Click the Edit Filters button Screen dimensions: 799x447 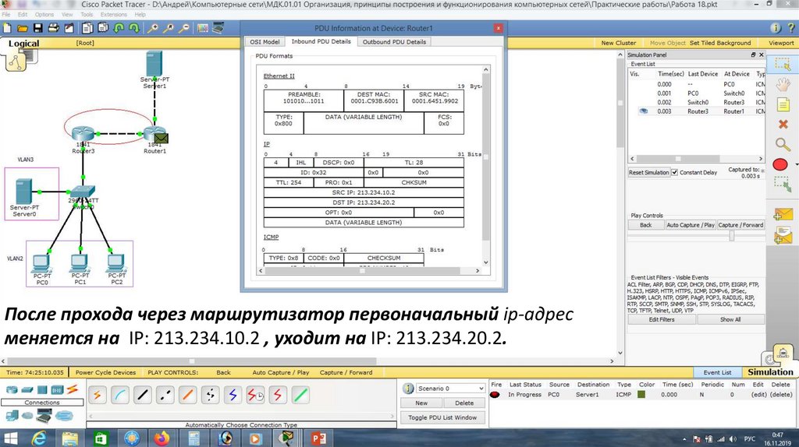click(662, 319)
